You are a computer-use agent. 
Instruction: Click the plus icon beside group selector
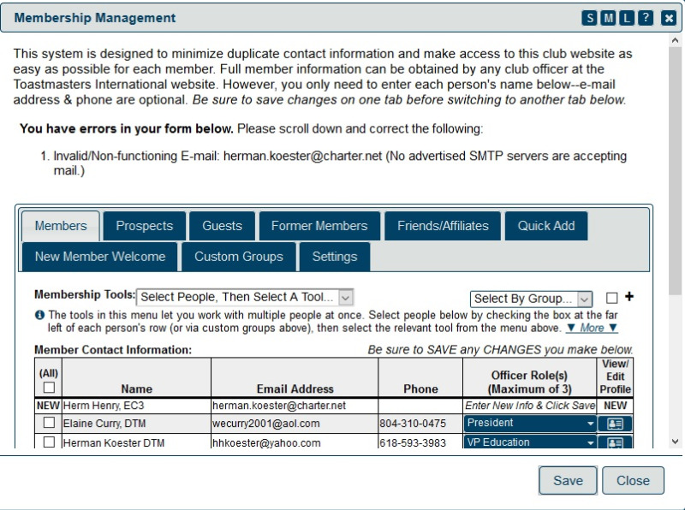630,297
